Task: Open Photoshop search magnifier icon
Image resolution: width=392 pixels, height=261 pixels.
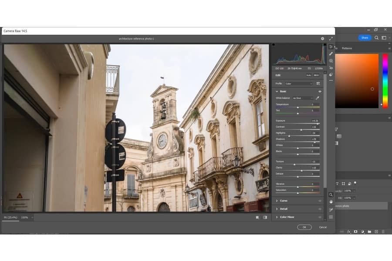Action: click(376, 38)
